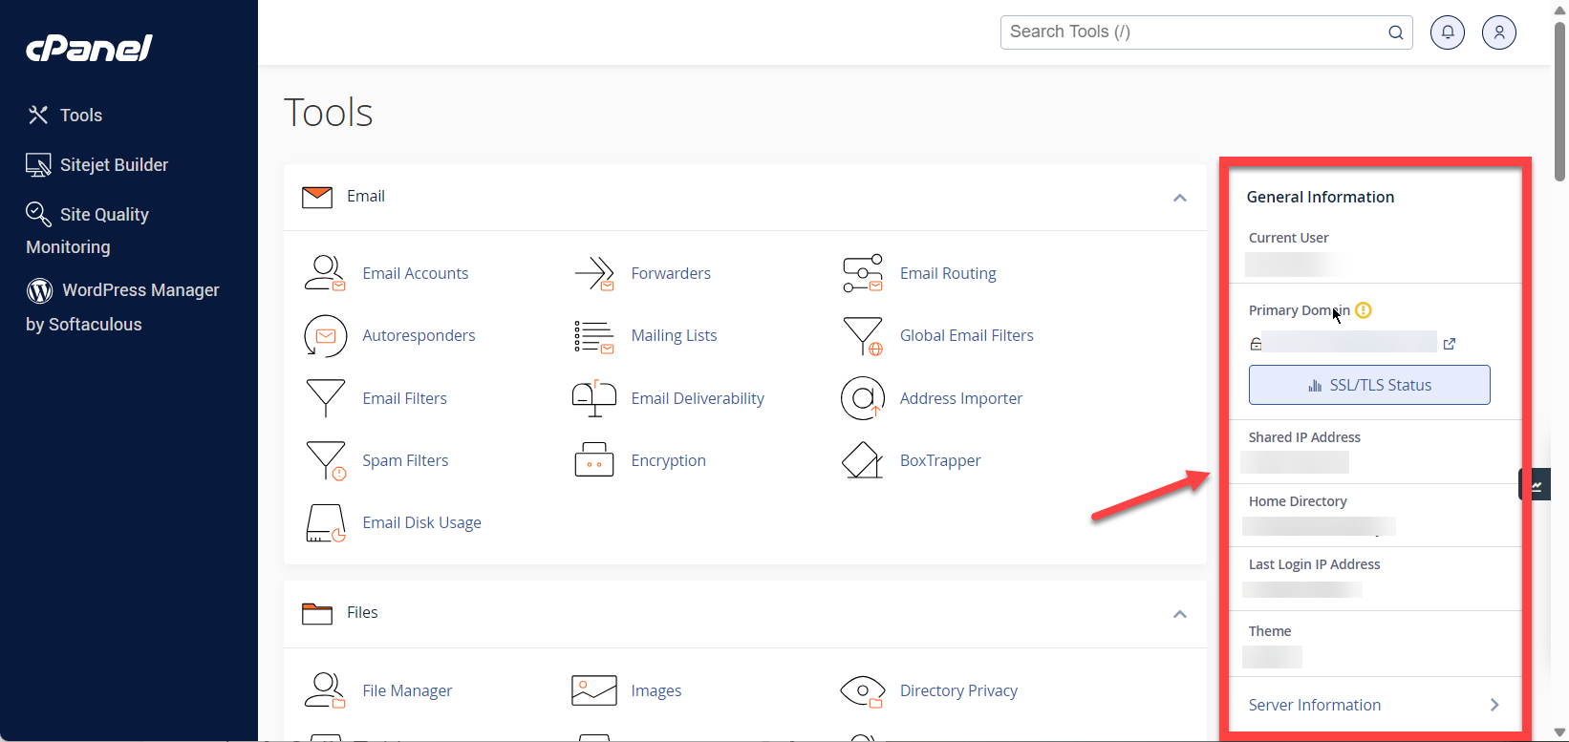Collapse the Email section
This screenshot has height=742, width=1569.
[1179, 198]
